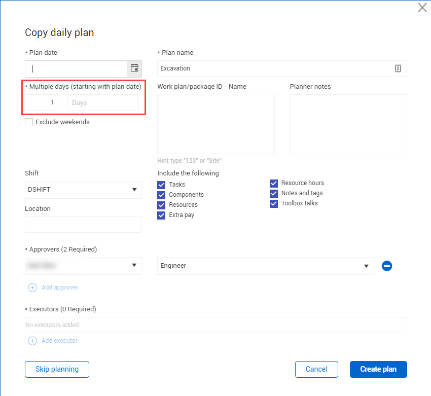Focus the Planner notes text area
Viewport: 431px width, 396px height.
tap(348, 124)
